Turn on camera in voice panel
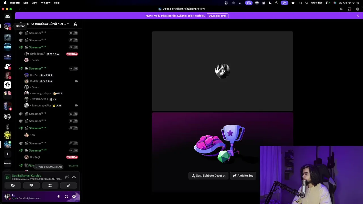Image resolution: width=363 pixels, height=204 pixels. click(13, 186)
